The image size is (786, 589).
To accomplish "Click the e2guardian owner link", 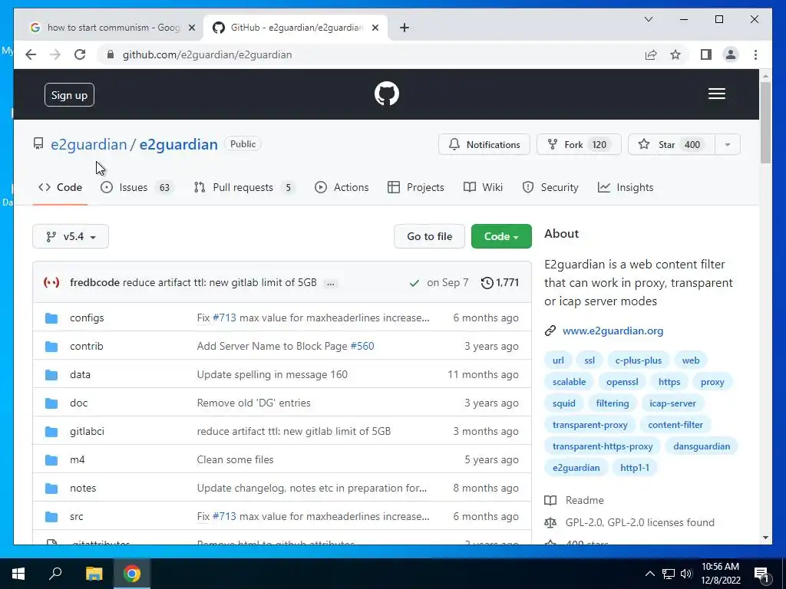I will tap(89, 145).
